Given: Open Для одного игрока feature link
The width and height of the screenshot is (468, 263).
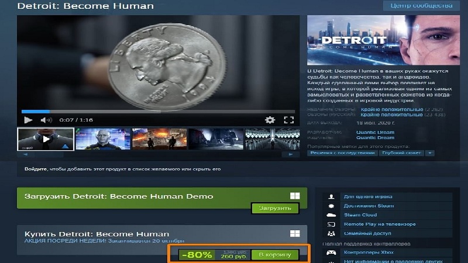Looking at the screenshot, I should coord(368,197).
